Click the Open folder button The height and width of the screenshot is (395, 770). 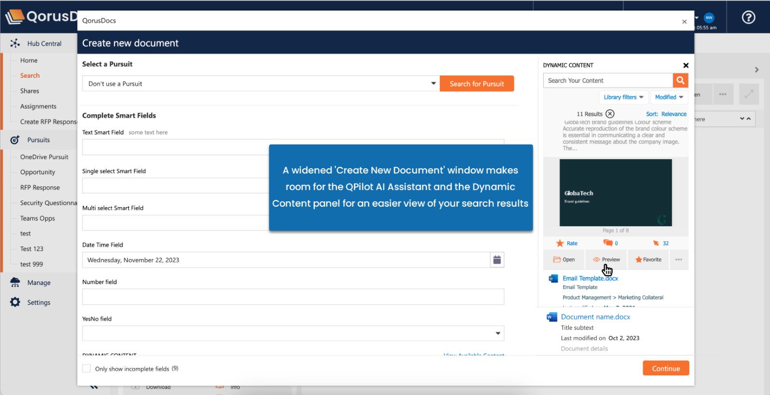[564, 259]
